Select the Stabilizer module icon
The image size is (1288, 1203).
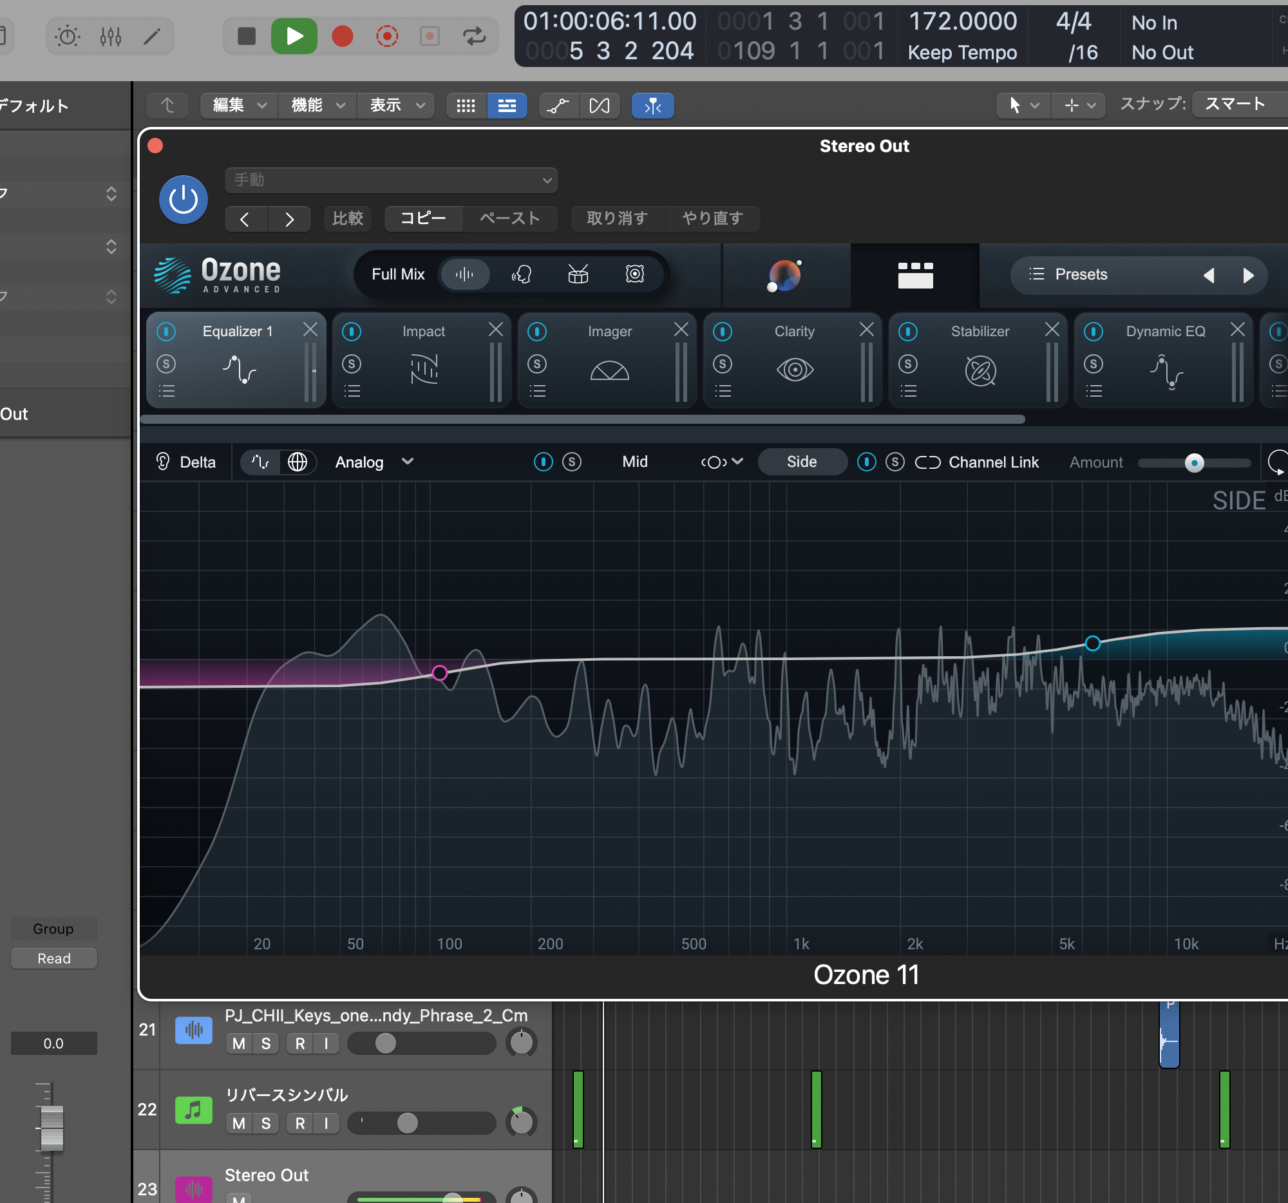[980, 370]
